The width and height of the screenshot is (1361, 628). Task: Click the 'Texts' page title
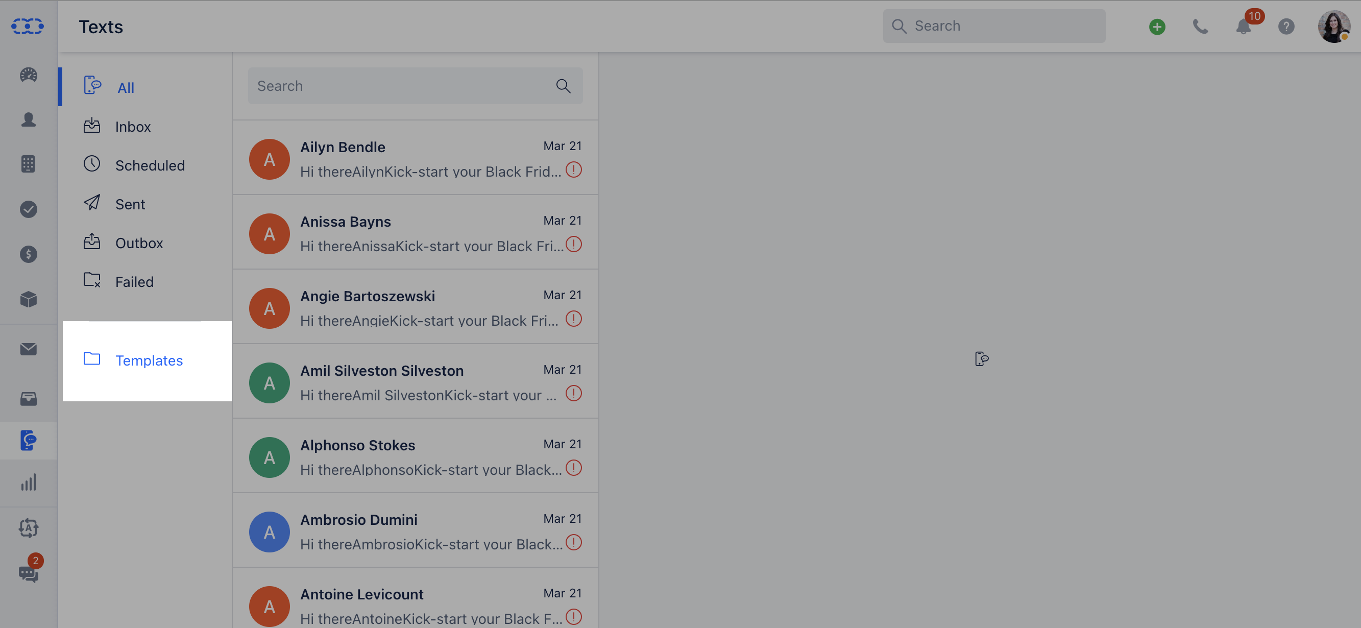tap(101, 27)
